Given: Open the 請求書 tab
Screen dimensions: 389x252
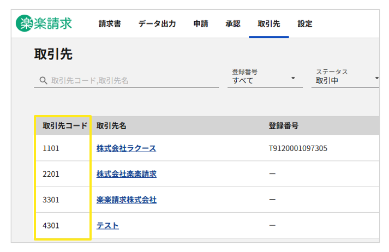Looking at the screenshot, I should click(x=110, y=24).
